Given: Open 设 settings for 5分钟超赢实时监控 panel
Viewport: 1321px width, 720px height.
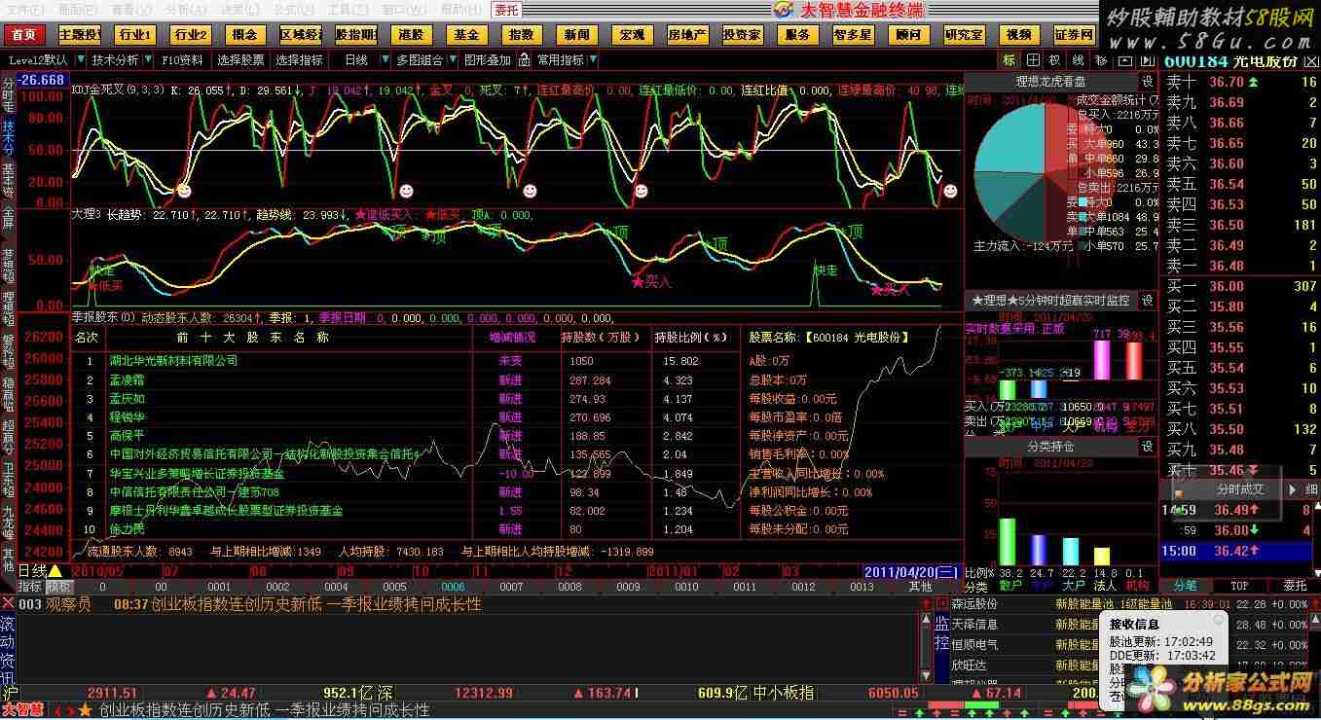Looking at the screenshot, I should tap(1148, 301).
